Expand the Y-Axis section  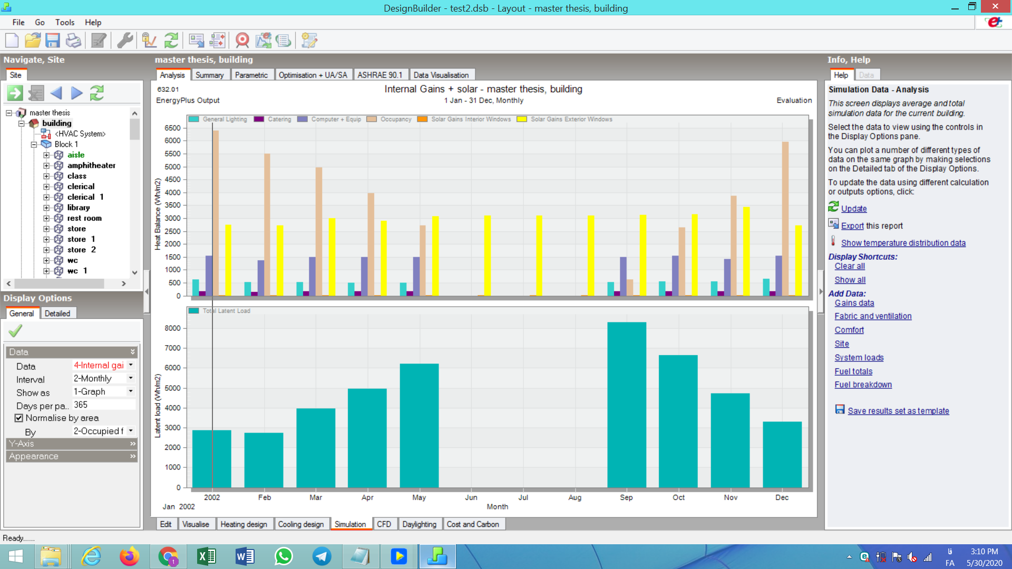tap(72, 444)
